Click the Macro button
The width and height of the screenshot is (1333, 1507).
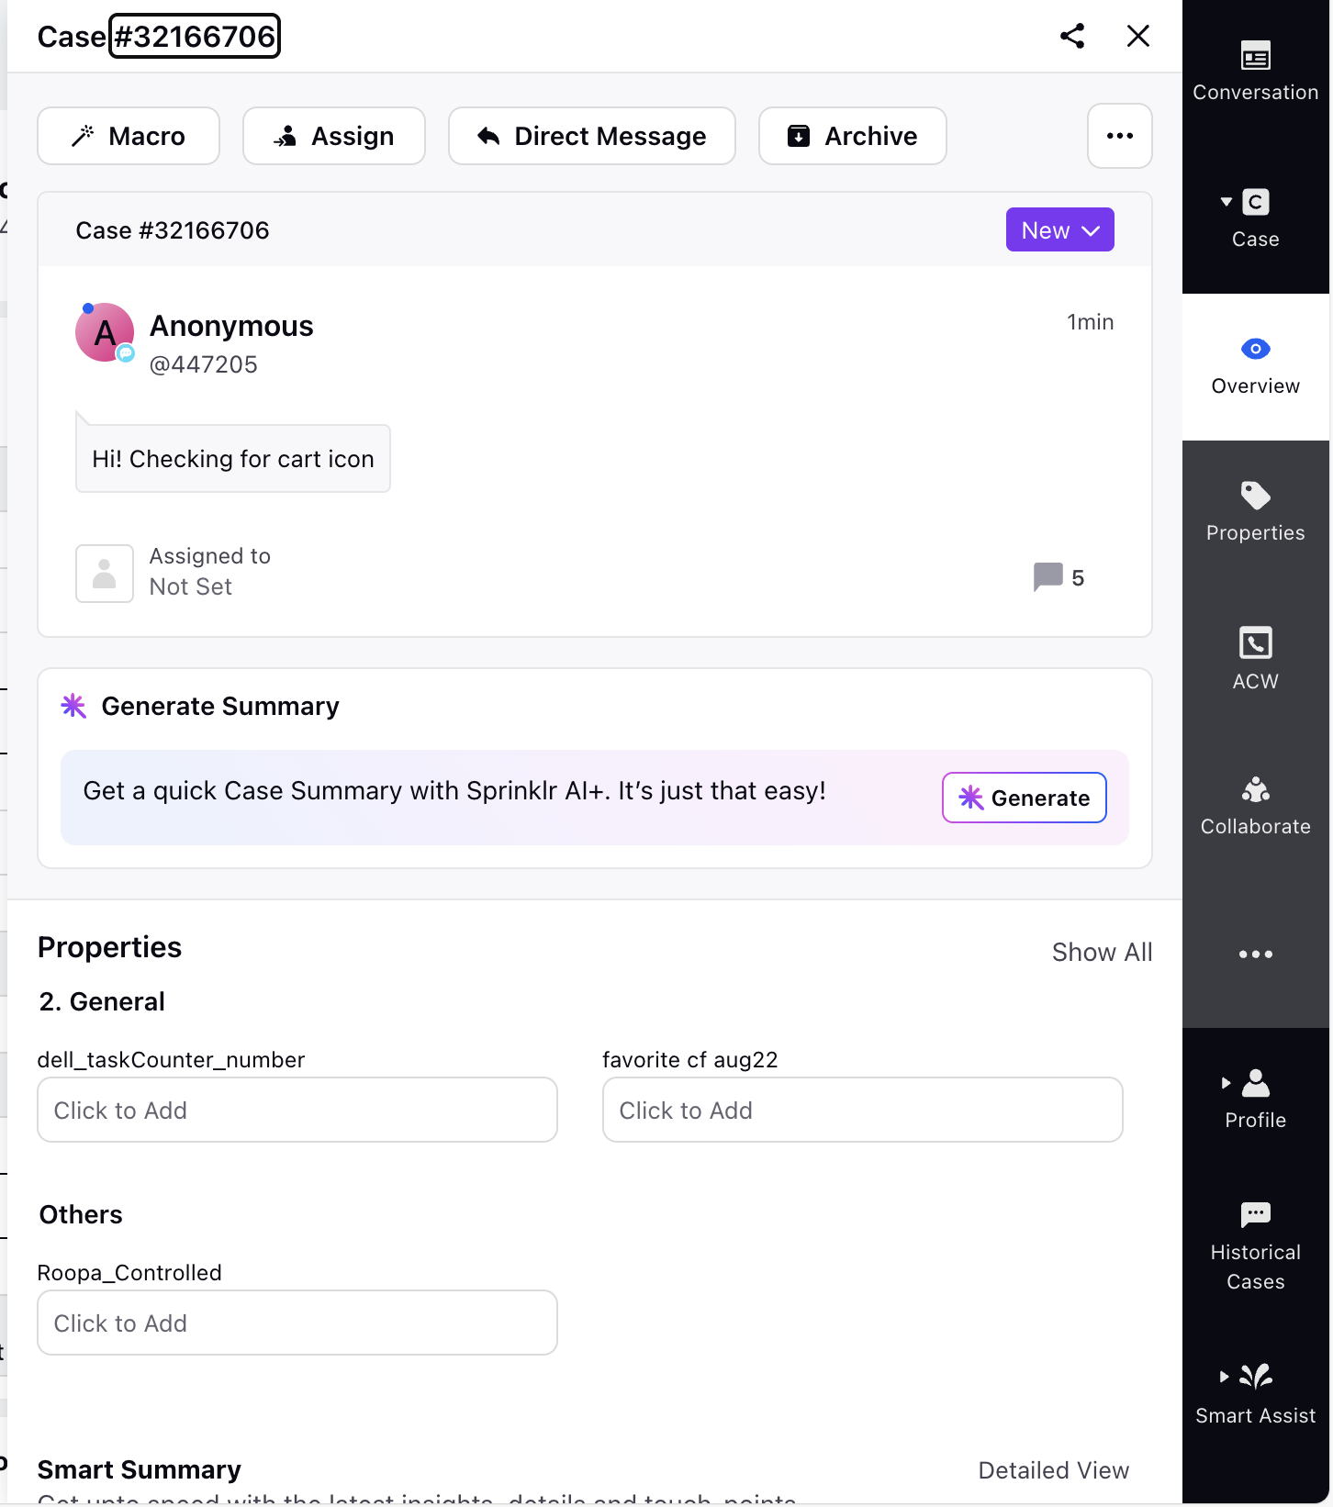coord(129,136)
